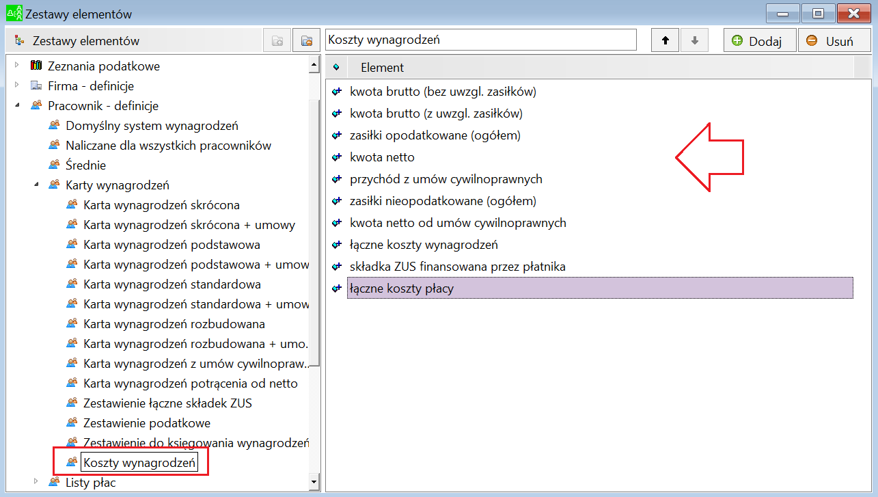The height and width of the screenshot is (497, 878).
Task: Select Zeznania podatkowe in the tree
Action: click(104, 66)
